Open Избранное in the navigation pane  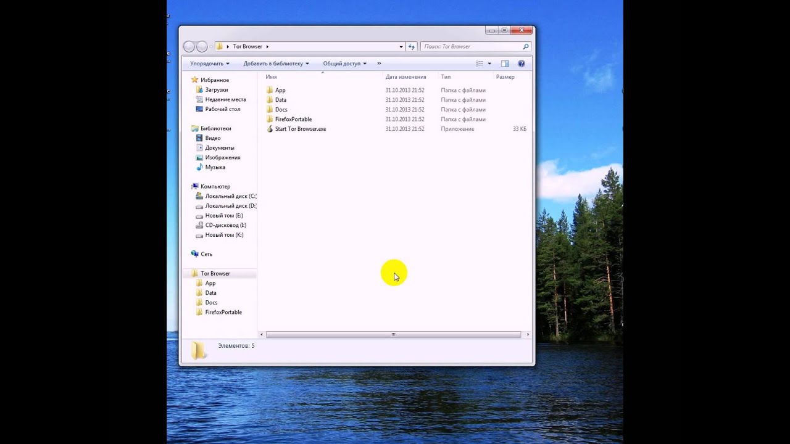point(215,80)
